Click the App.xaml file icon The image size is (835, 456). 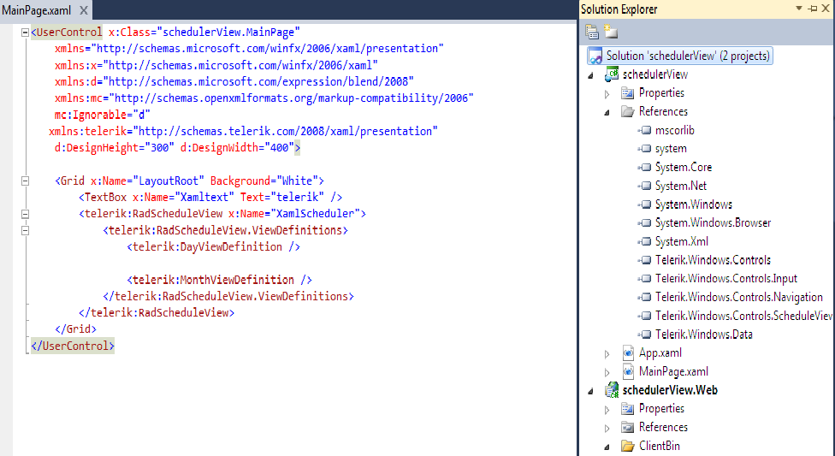pyautogui.click(x=628, y=352)
